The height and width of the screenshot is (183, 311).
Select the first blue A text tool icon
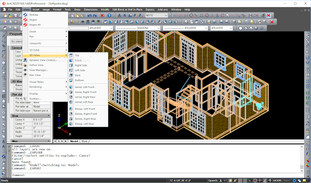coord(120,15)
